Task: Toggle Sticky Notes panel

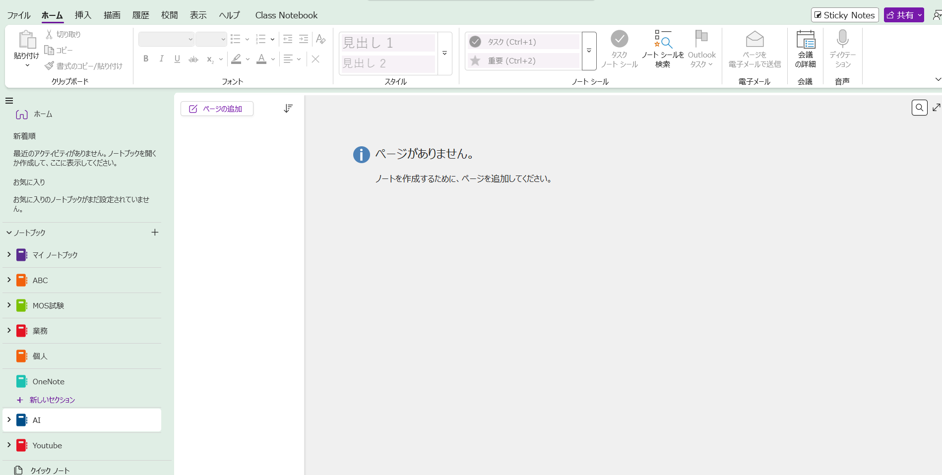Action: (844, 14)
